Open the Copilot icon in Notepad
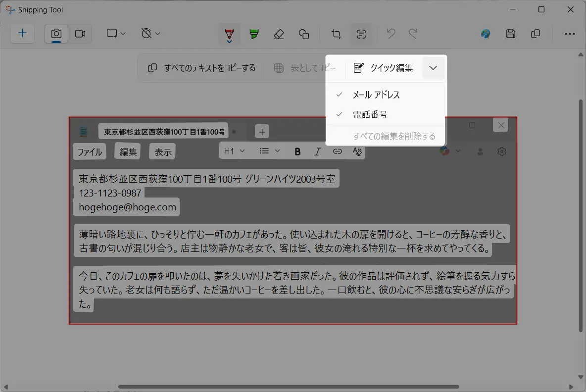 pyautogui.click(x=445, y=151)
